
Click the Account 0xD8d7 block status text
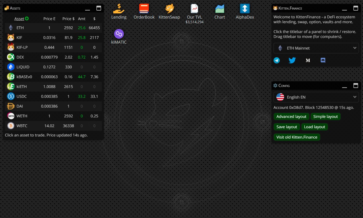coord(314,107)
